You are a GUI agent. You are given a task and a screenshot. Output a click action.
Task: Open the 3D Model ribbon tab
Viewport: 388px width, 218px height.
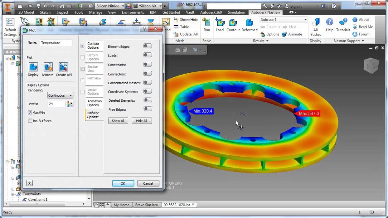pyautogui.click(x=26, y=12)
